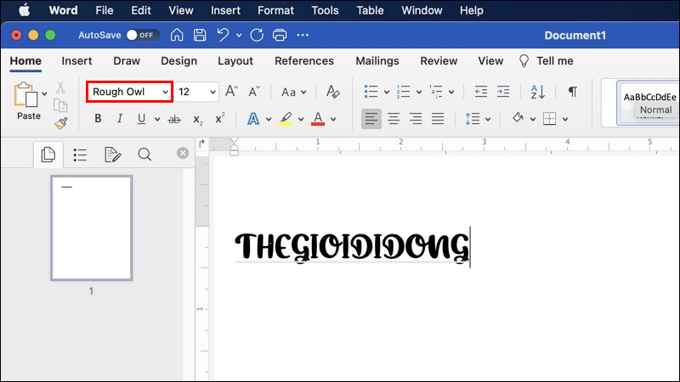
Task: Click the Tell me lightbulb icon
Action: 524,61
